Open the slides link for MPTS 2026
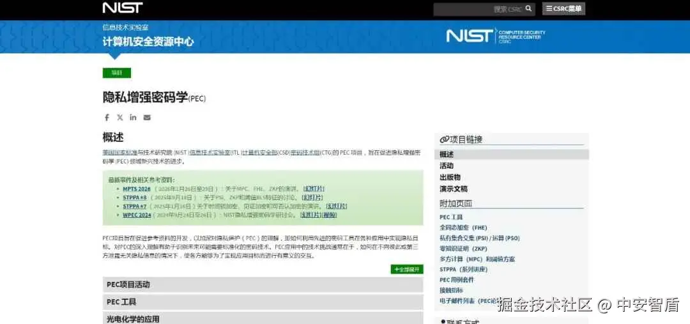690x324 pixels. pyautogui.click(x=313, y=189)
